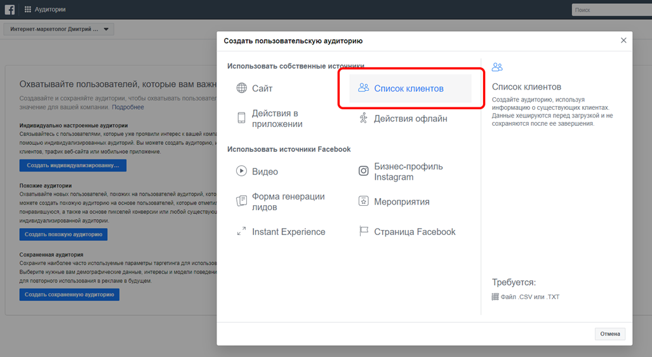Select Действия офлайн option
The image size is (652, 357).
[410, 119]
